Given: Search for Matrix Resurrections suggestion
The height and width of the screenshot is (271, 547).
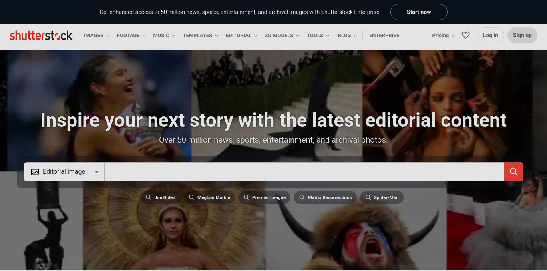Looking at the screenshot, I should (x=325, y=197).
